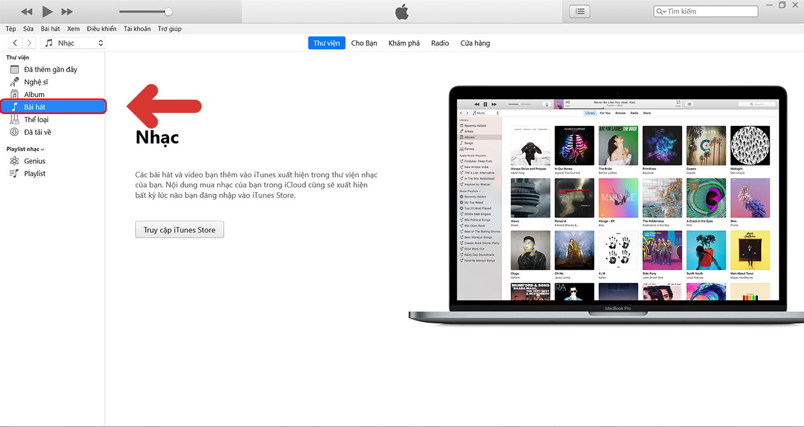Click the Playlist list icon
The image size is (804, 427).
click(14, 174)
